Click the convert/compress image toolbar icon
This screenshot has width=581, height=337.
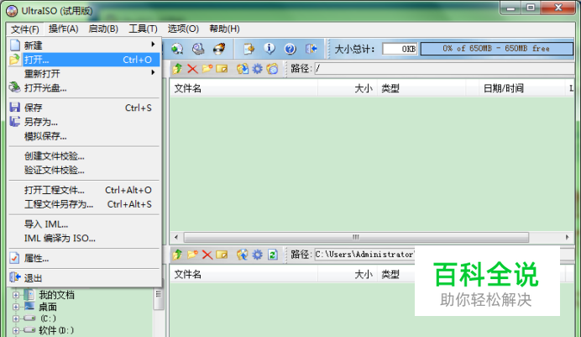249,49
